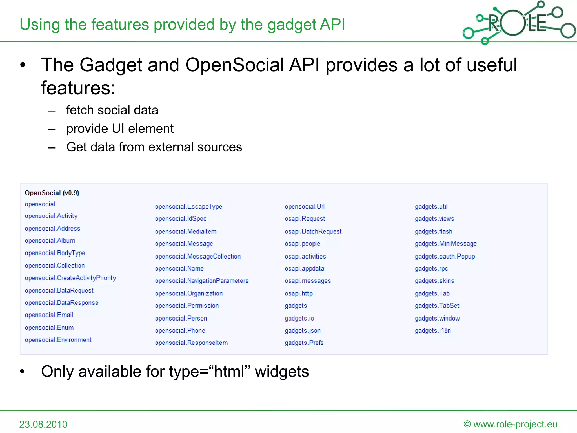The width and height of the screenshot is (577, 433).
Task: Open the opensocial.Permission link
Action: click(187, 306)
